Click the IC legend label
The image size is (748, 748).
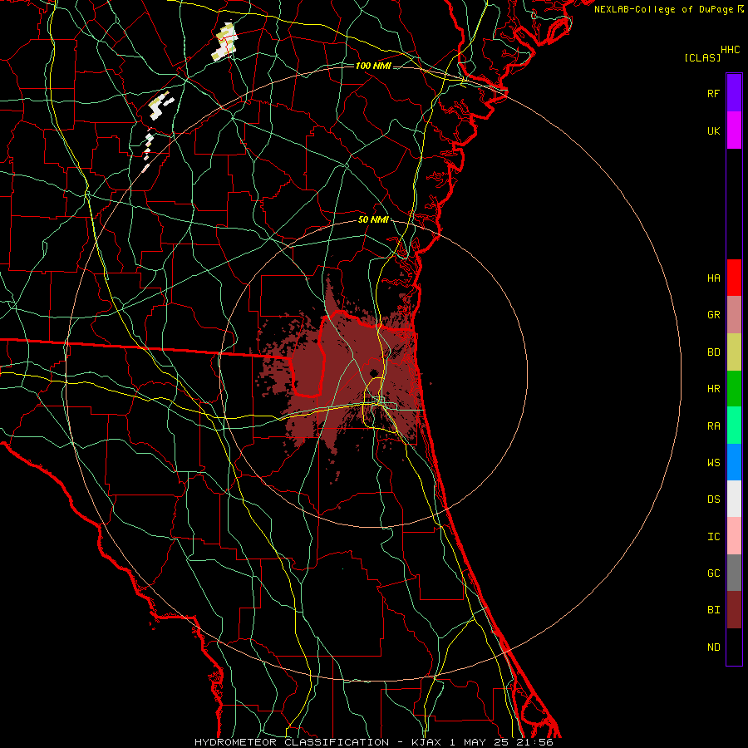point(713,537)
